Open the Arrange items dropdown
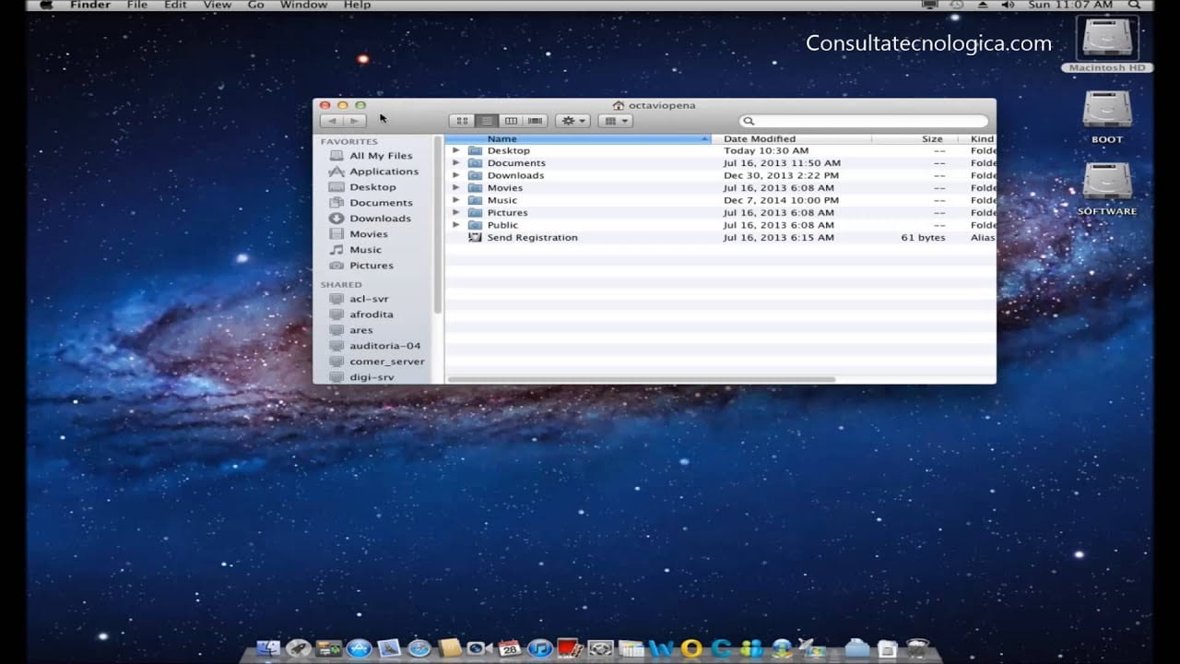The height and width of the screenshot is (664, 1180). point(615,121)
